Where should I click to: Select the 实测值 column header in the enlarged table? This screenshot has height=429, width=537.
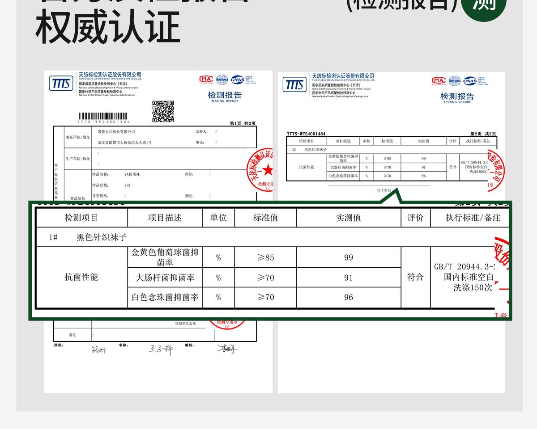tap(348, 218)
